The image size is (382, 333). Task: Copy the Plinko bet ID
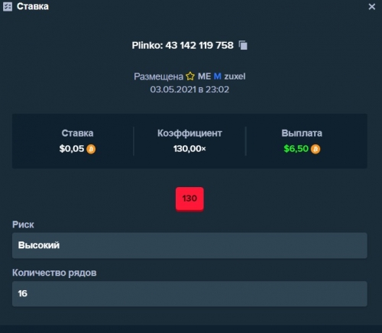[x=243, y=45]
